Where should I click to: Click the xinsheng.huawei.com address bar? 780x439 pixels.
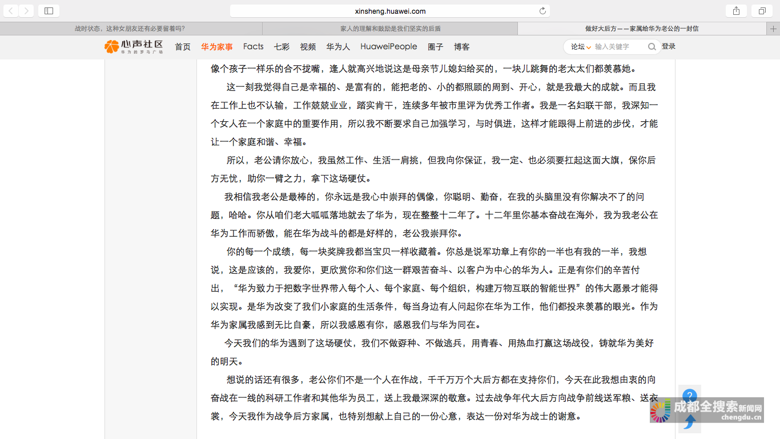(390, 11)
